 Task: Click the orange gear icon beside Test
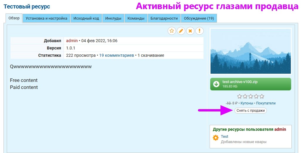pyautogui.click(x=216, y=138)
